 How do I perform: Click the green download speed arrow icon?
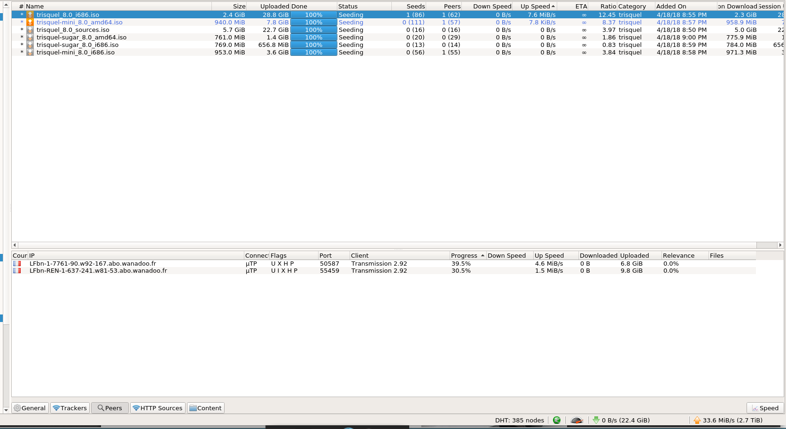point(597,420)
